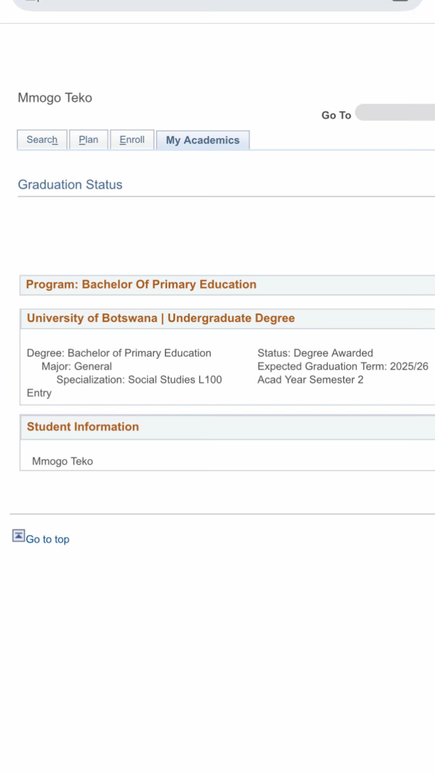The width and height of the screenshot is (435, 773).
Task: Click the Acad Year Semester 2 text
Action: [310, 380]
